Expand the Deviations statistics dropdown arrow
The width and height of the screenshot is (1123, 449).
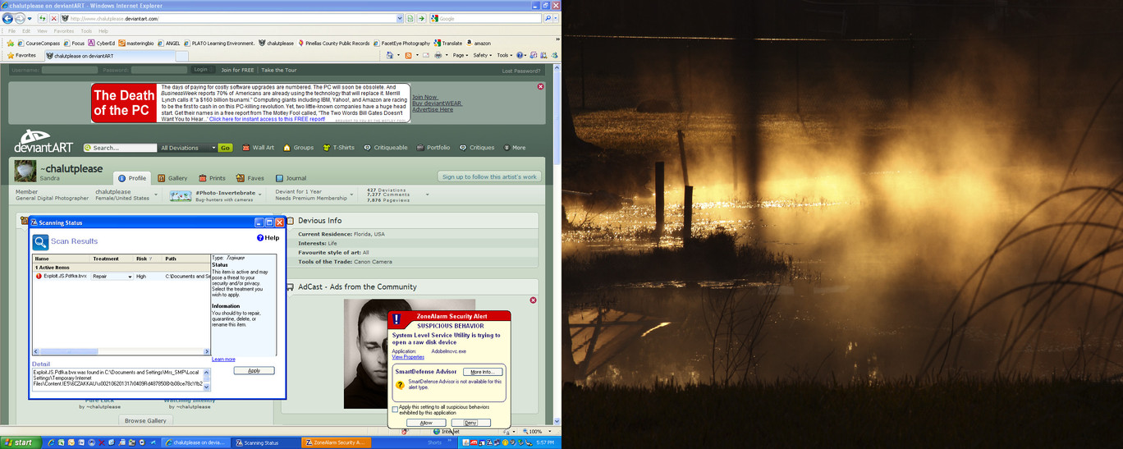[427, 195]
